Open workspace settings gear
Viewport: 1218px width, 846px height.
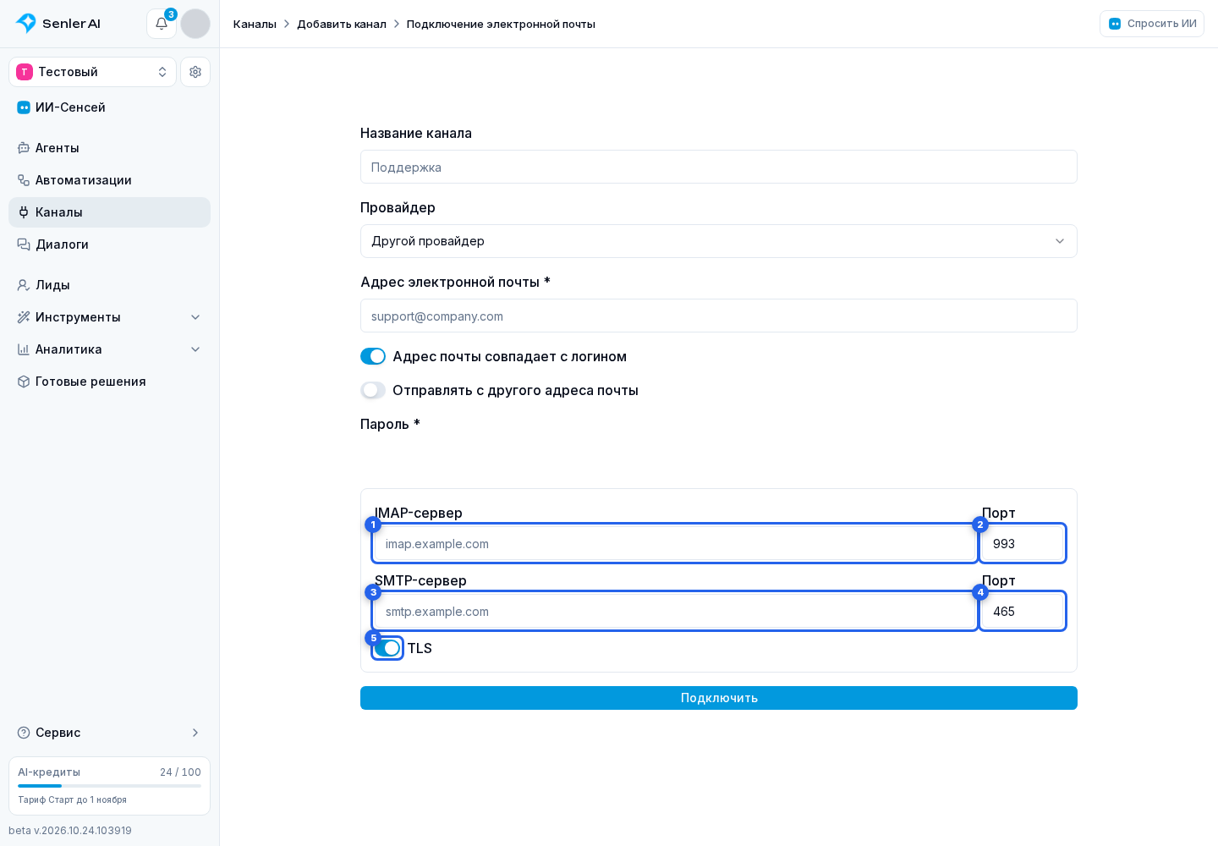coord(195,72)
